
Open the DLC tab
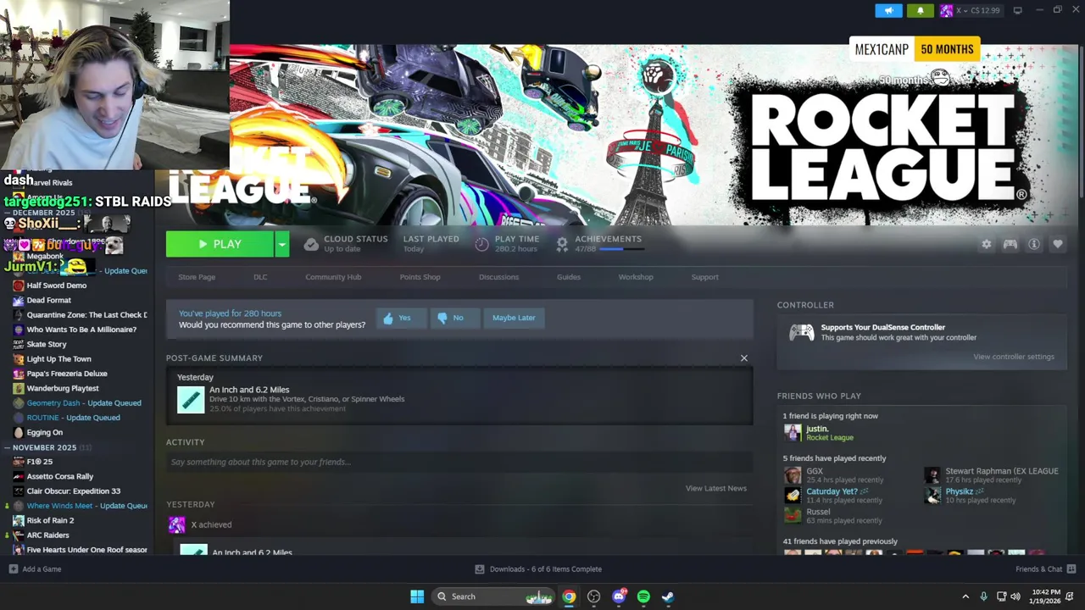coord(260,277)
